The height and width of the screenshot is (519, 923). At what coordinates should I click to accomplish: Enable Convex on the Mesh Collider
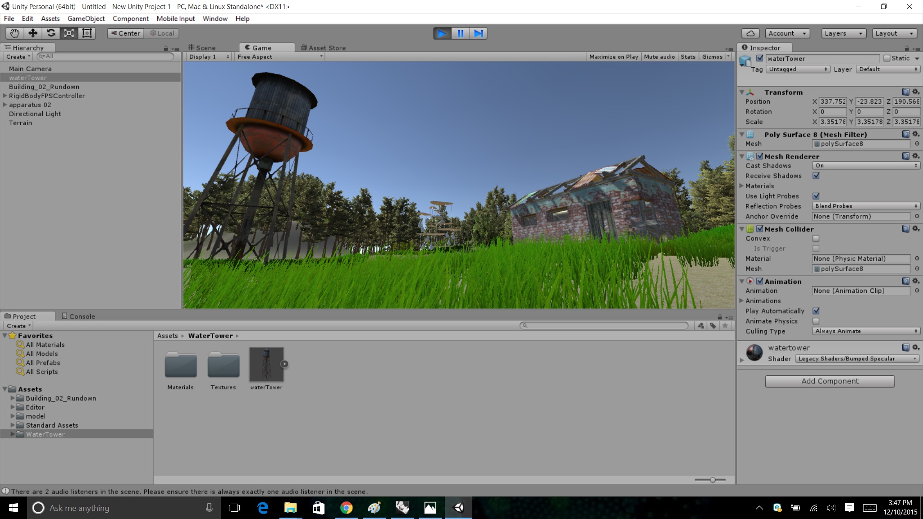tap(815, 238)
